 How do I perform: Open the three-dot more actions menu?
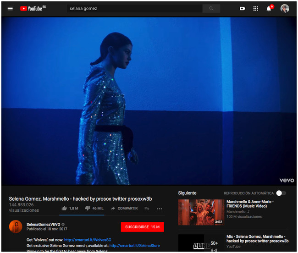(x=160, y=209)
